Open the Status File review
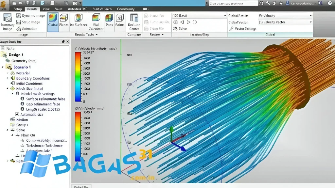The image size is (335, 188). click(154, 16)
